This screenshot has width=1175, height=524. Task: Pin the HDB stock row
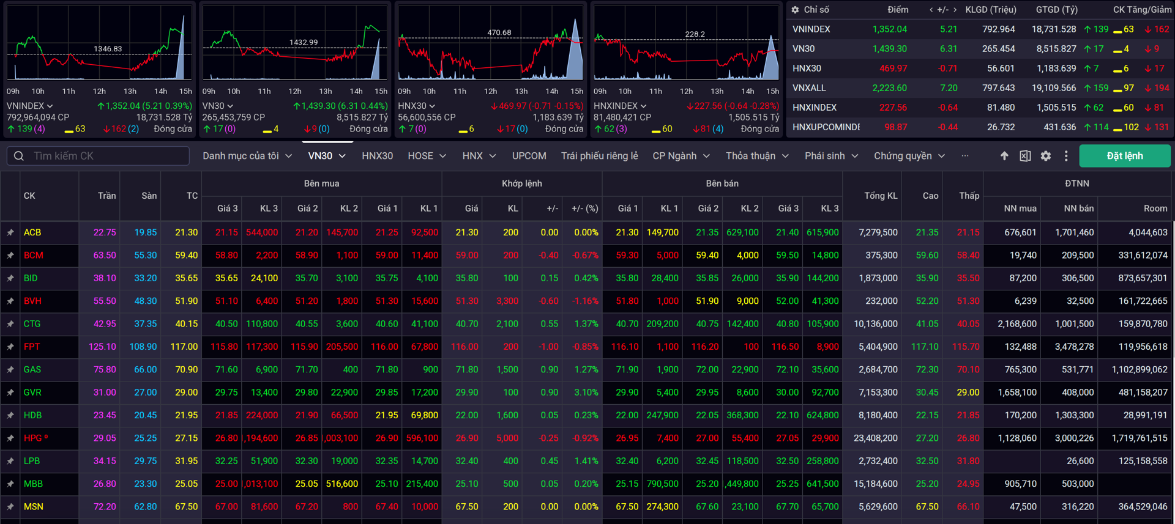point(10,415)
